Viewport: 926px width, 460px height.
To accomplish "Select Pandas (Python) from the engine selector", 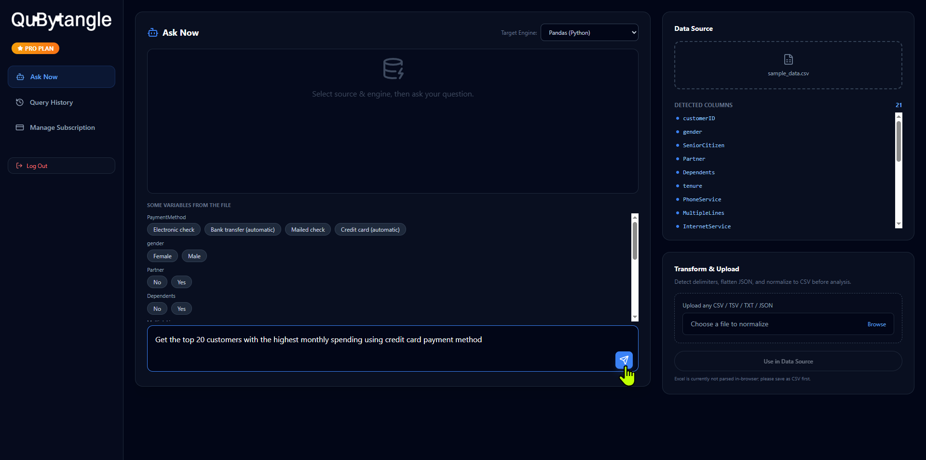I will coord(589,32).
